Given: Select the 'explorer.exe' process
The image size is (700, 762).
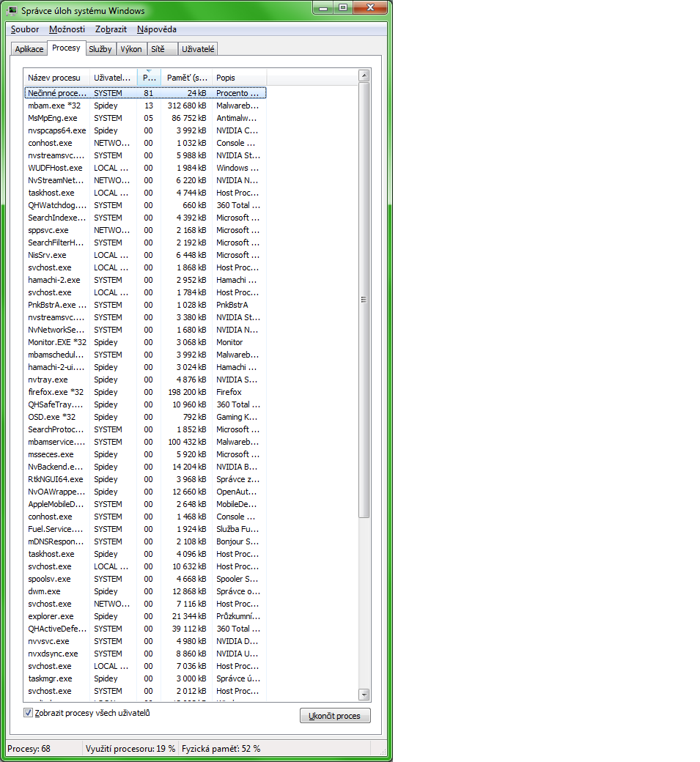Looking at the screenshot, I should pyautogui.click(x=145, y=616).
